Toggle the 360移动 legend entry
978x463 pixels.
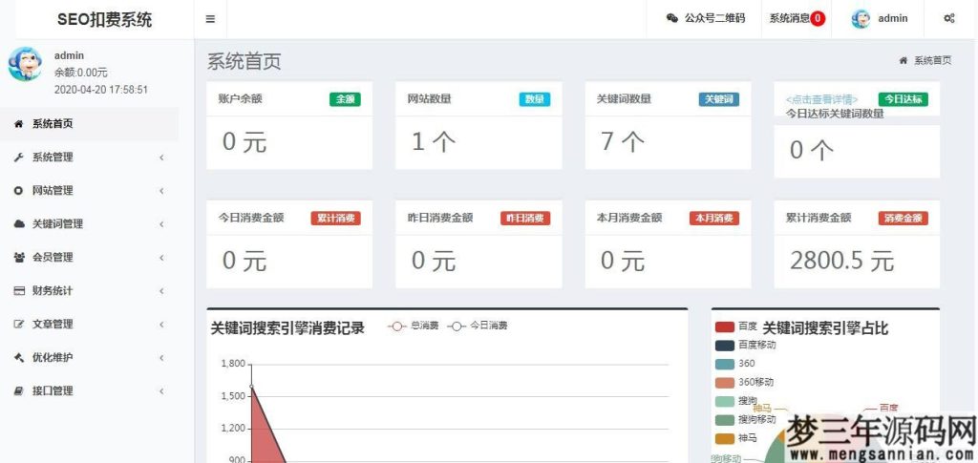tap(744, 383)
